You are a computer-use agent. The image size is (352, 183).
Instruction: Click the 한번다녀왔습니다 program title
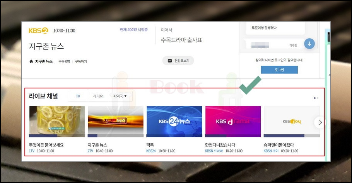click(220, 145)
